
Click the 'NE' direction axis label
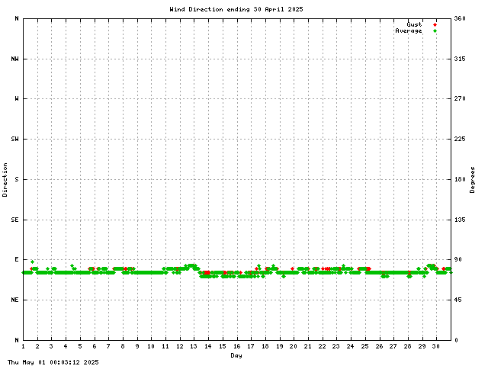coord(14,300)
